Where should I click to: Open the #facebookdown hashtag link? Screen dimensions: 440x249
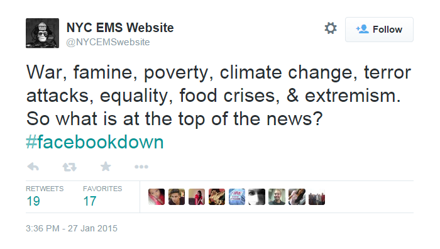pos(95,141)
